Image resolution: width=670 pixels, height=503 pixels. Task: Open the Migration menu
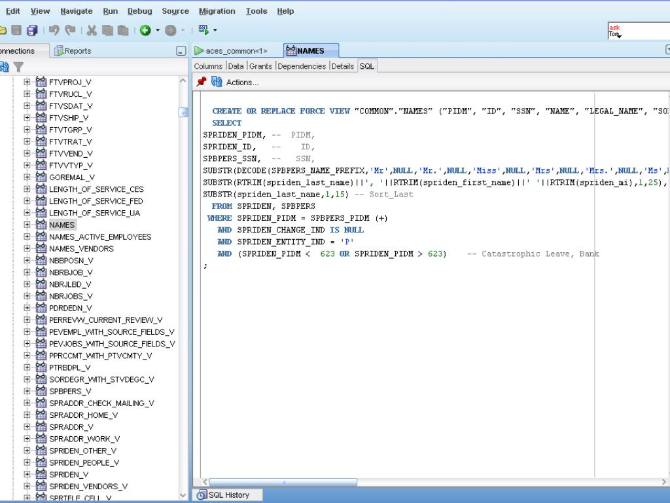pyautogui.click(x=217, y=11)
